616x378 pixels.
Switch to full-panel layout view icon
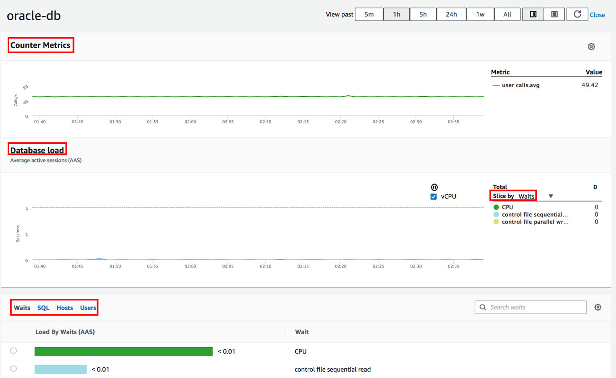coord(554,14)
